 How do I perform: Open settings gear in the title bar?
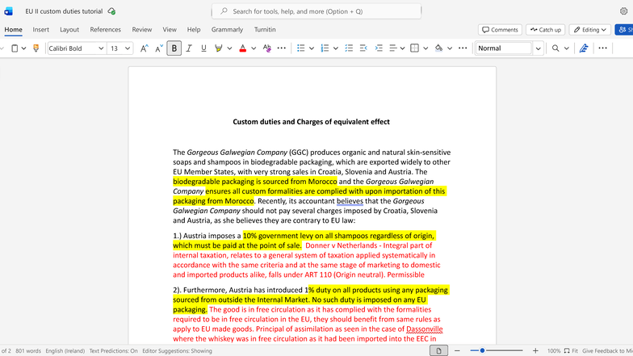click(623, 11)
